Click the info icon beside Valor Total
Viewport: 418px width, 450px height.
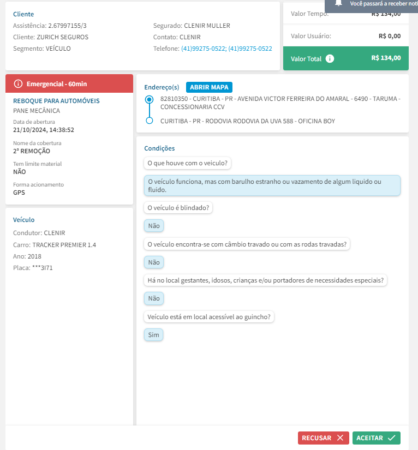(x=330, y=58)
